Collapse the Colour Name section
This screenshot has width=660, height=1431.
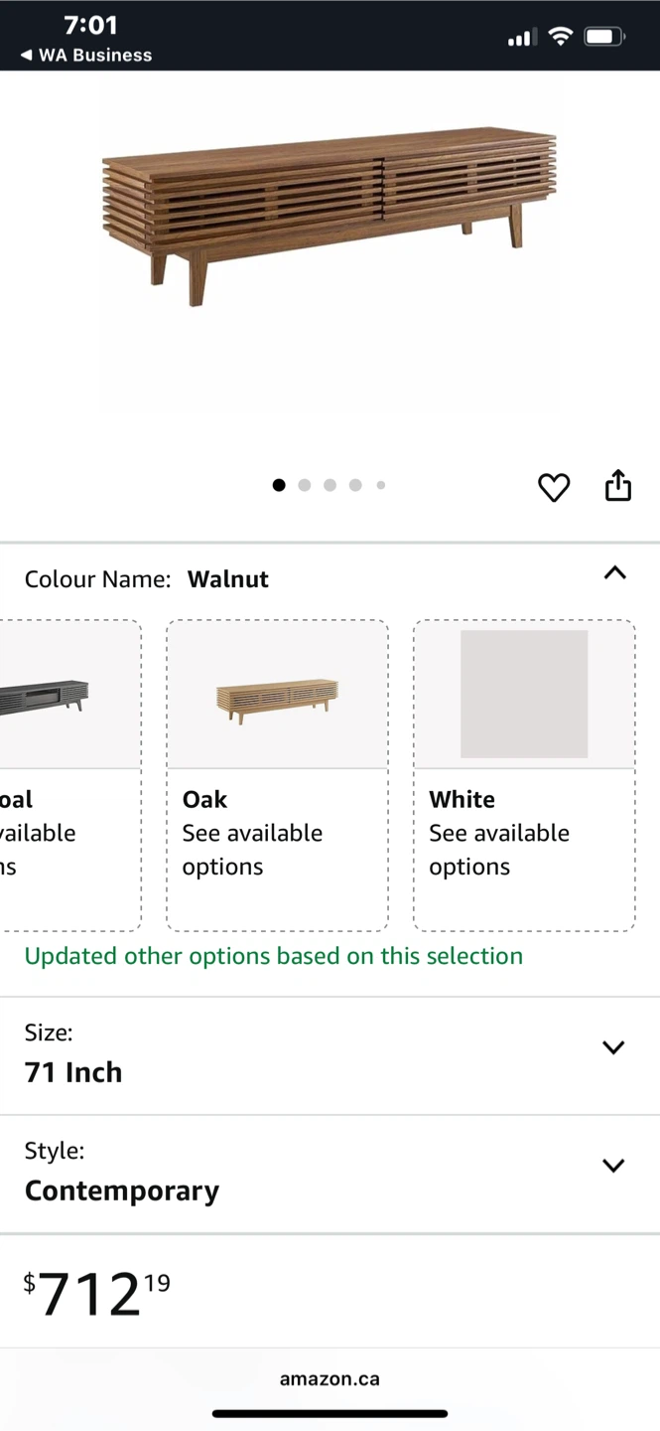tap(614, 573)
